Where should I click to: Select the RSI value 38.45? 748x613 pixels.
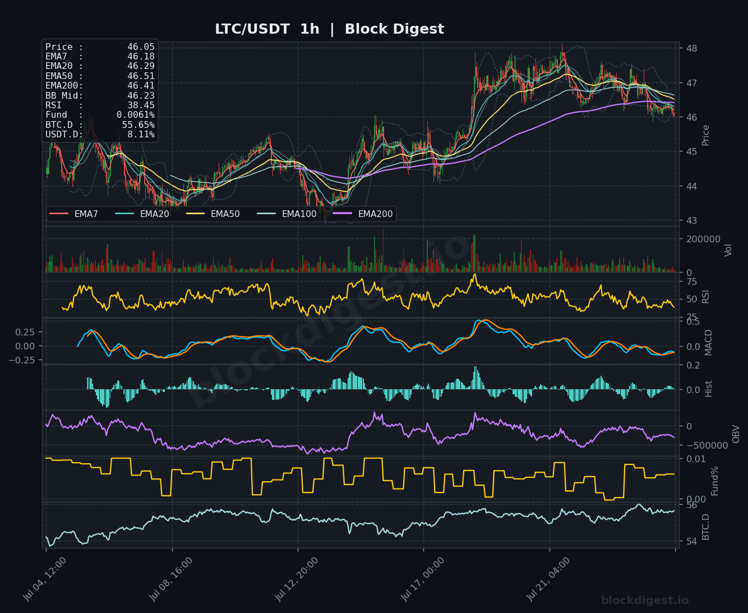pyautogui.click(x=141, y=105)
